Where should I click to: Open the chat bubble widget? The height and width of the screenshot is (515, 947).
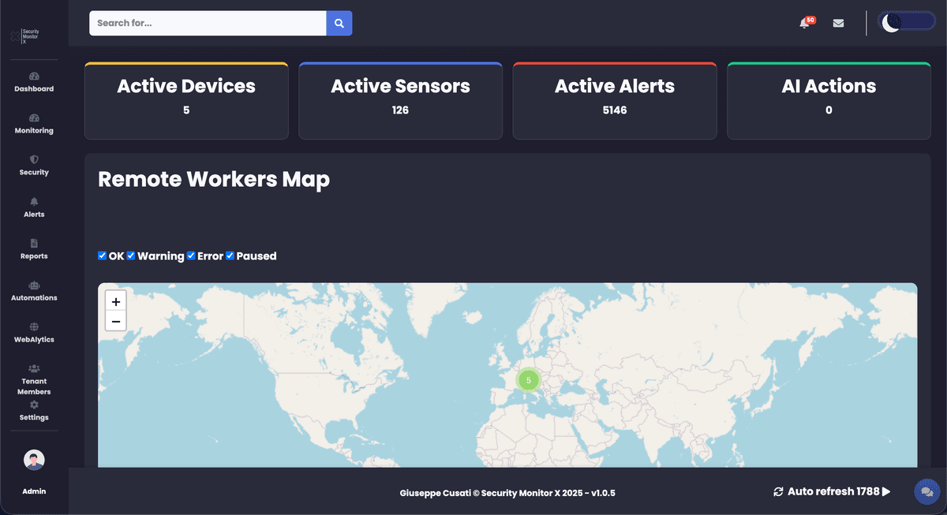pos(925,491)
